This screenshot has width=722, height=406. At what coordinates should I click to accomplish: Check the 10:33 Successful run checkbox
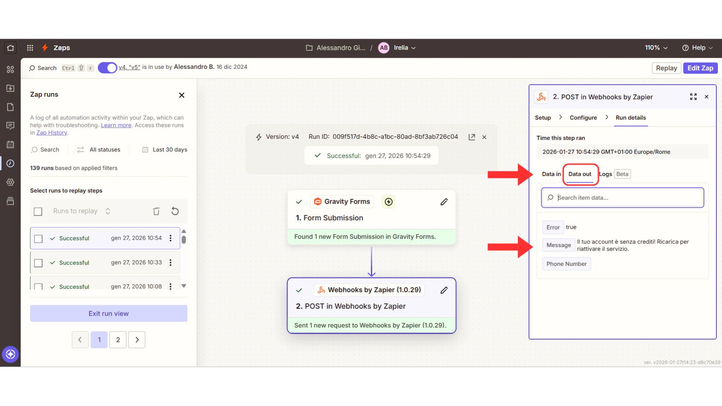[x=38, y=263]
